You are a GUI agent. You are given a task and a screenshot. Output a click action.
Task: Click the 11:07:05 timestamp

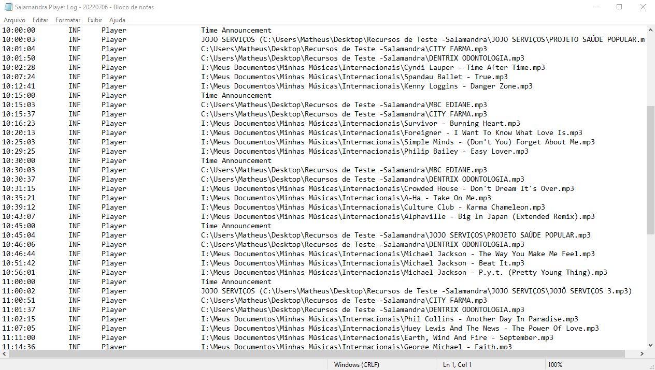pos(19,329)
